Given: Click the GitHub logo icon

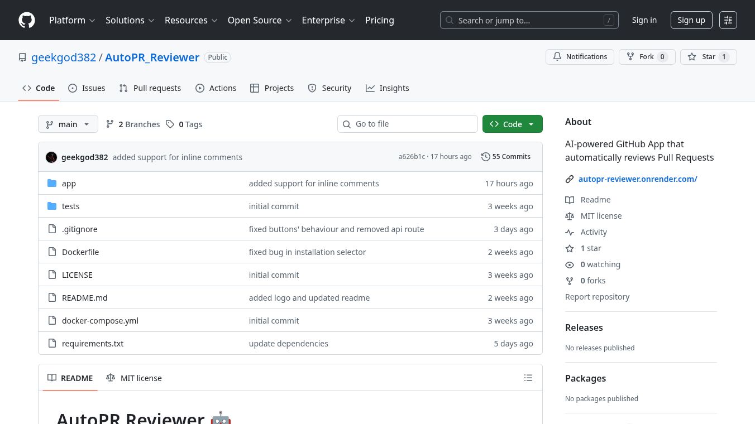Looking at the screenshot, I should (27, 20).
